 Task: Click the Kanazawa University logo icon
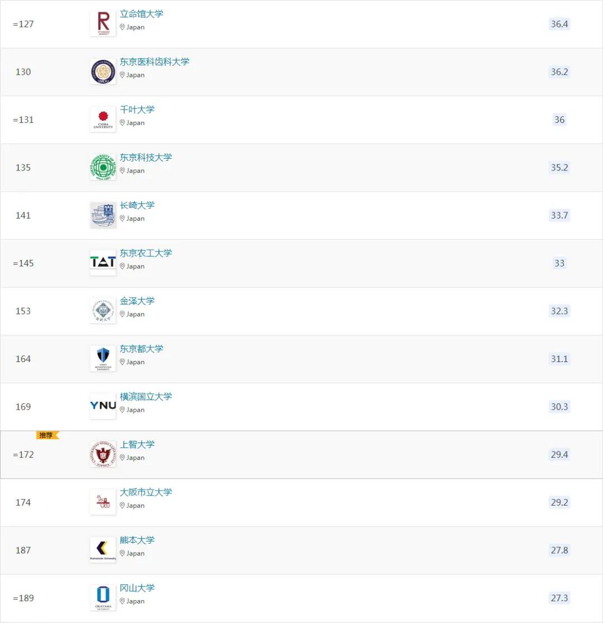103,311
